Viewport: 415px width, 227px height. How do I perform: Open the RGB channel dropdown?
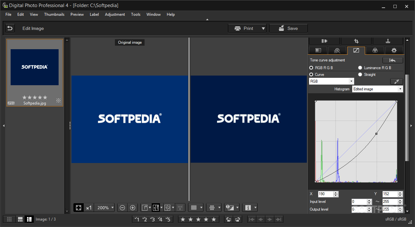[331, 81]
